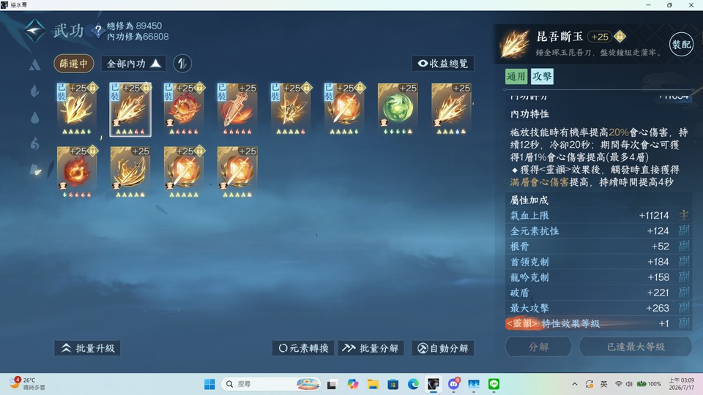Open the Copilot taskbar icon
Image resolution: width=703 pixels, height=395 pixels.
[352, 384]
